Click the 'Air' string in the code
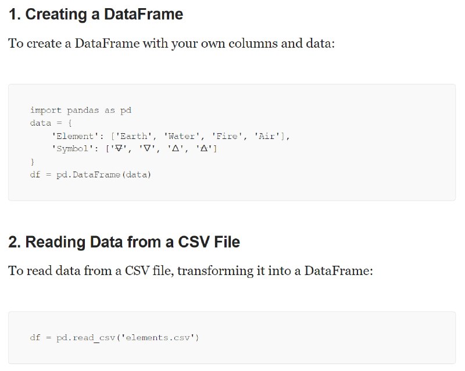 [x=267, y=136]
